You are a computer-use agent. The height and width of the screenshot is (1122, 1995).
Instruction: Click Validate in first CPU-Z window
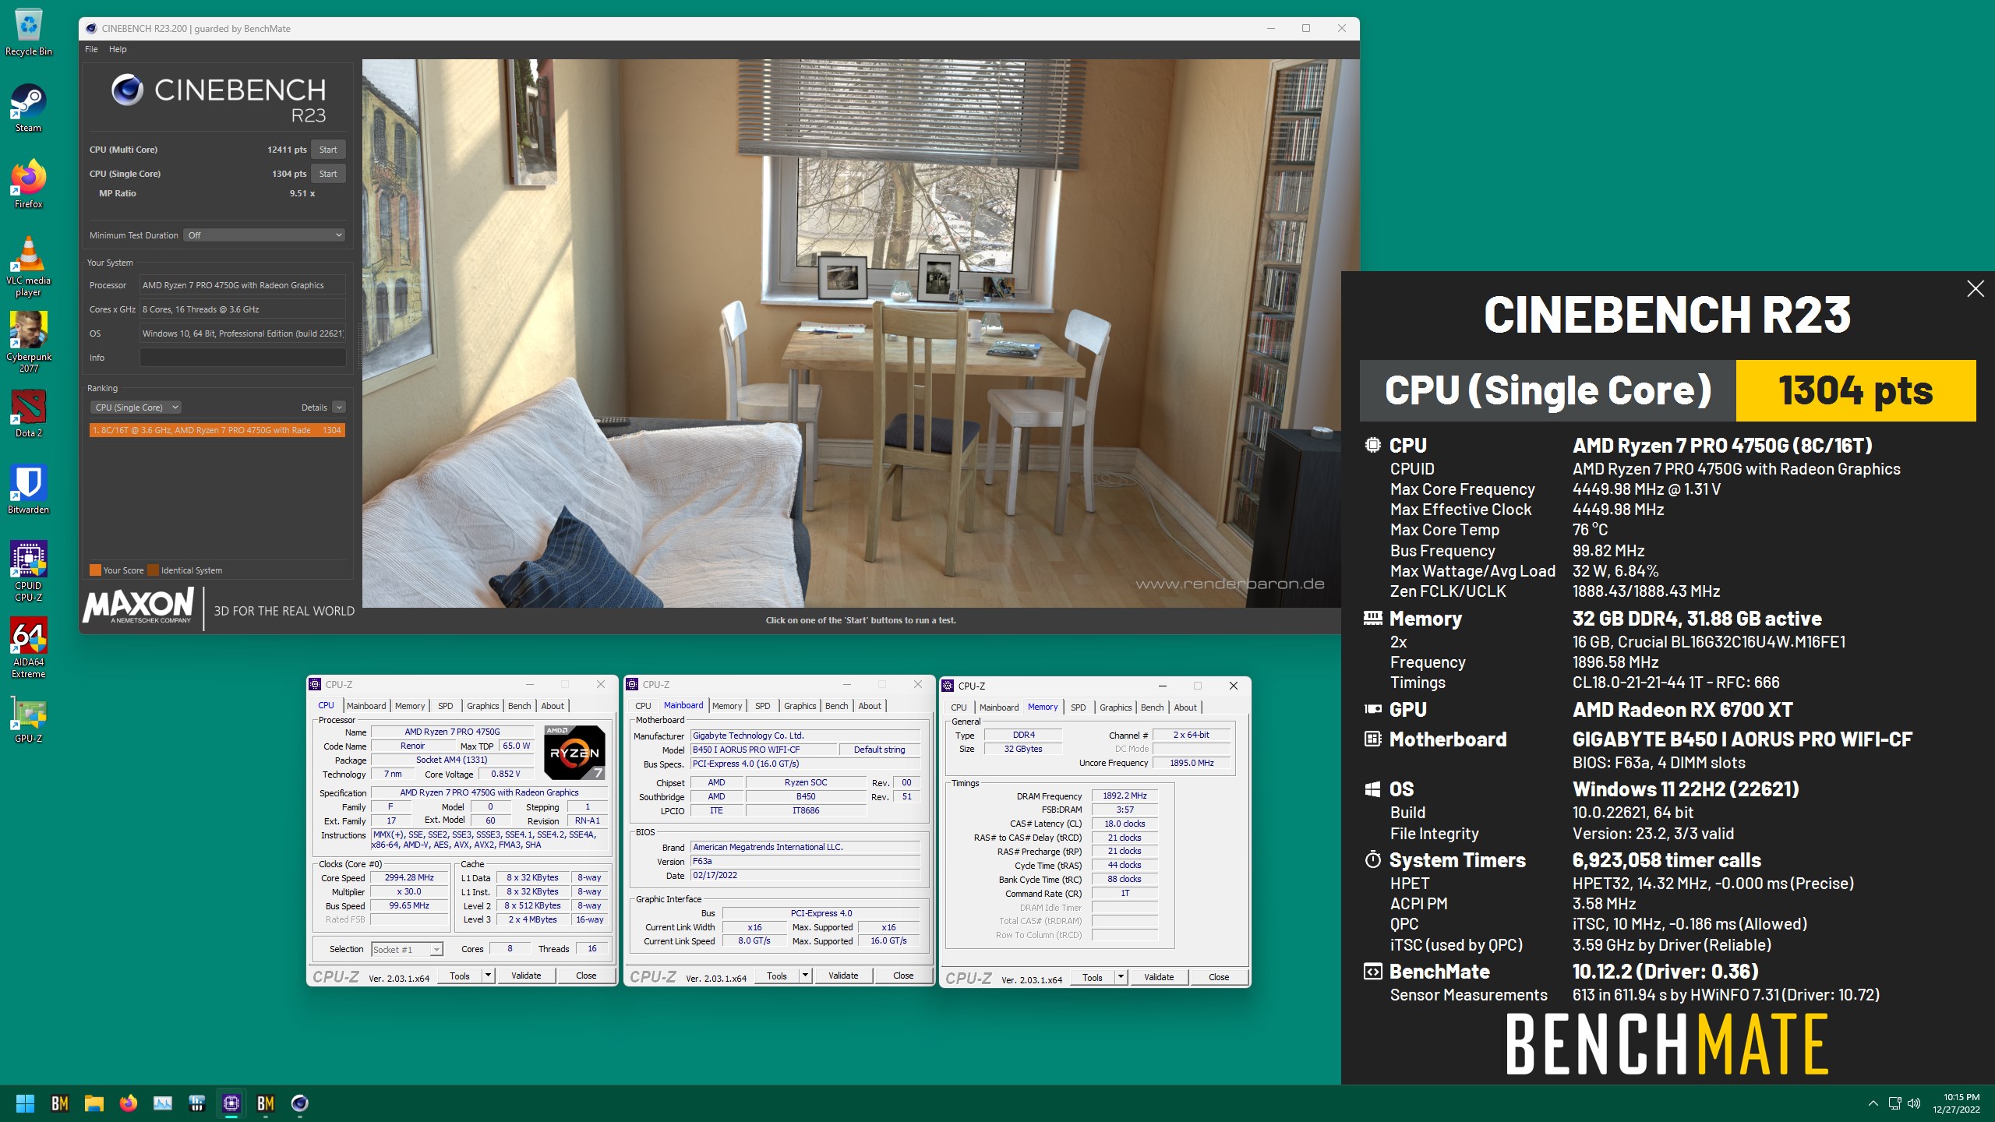(526, 976)
